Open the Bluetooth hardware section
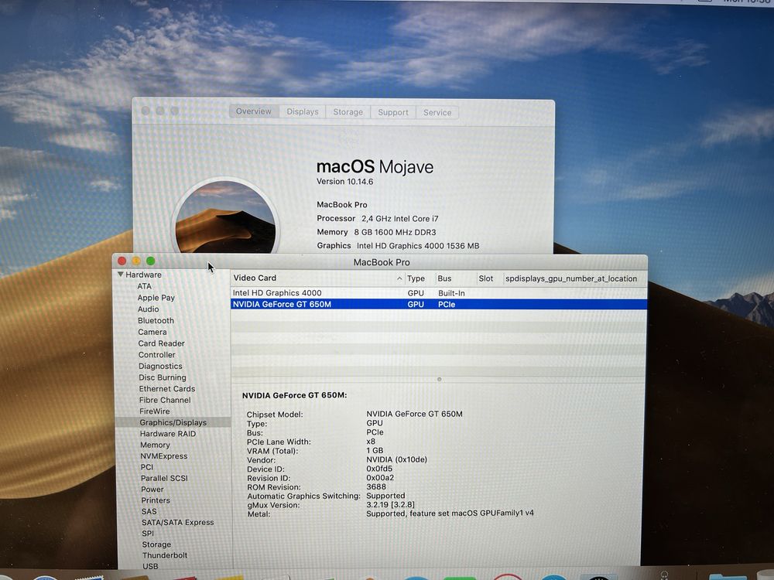This screenshot has width=774, height=580. (156, 320)
